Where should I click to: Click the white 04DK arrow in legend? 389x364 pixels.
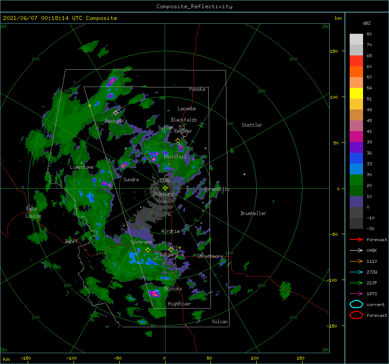(356, 250)
